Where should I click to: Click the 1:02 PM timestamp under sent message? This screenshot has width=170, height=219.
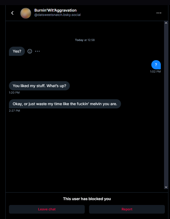(155, 71)
